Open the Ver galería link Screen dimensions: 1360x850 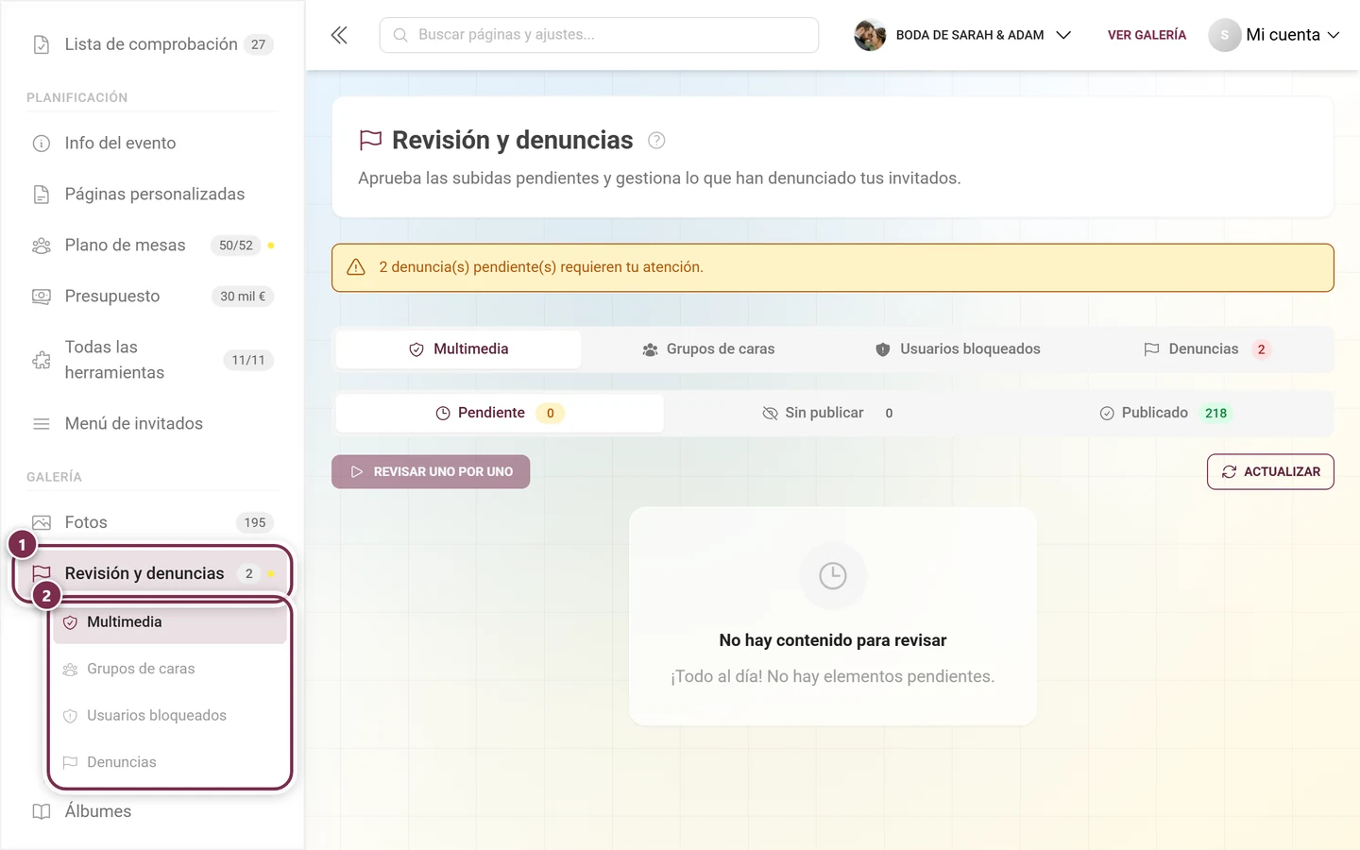coord(1147,35)
